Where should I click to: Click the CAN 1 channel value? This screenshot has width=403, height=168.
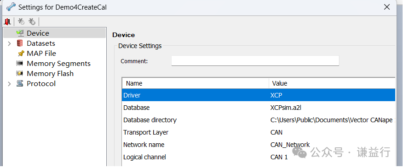279,157
